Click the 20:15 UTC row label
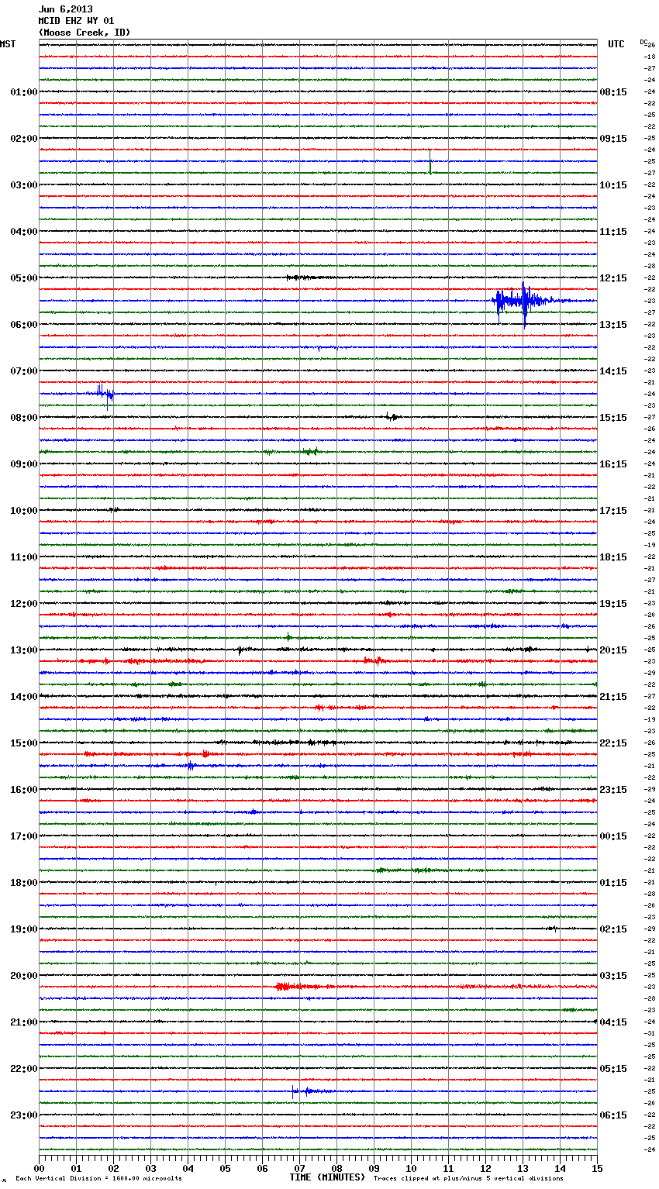The image size is (659, 1189). pos(613,650)
